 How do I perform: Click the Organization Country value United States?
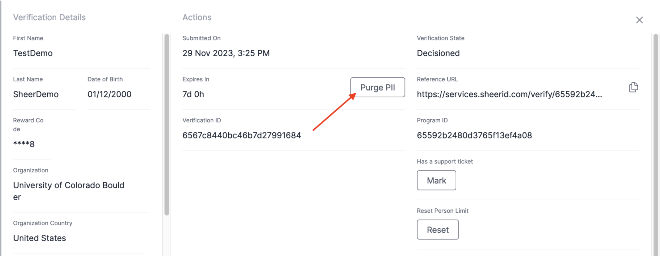point(40,238)
